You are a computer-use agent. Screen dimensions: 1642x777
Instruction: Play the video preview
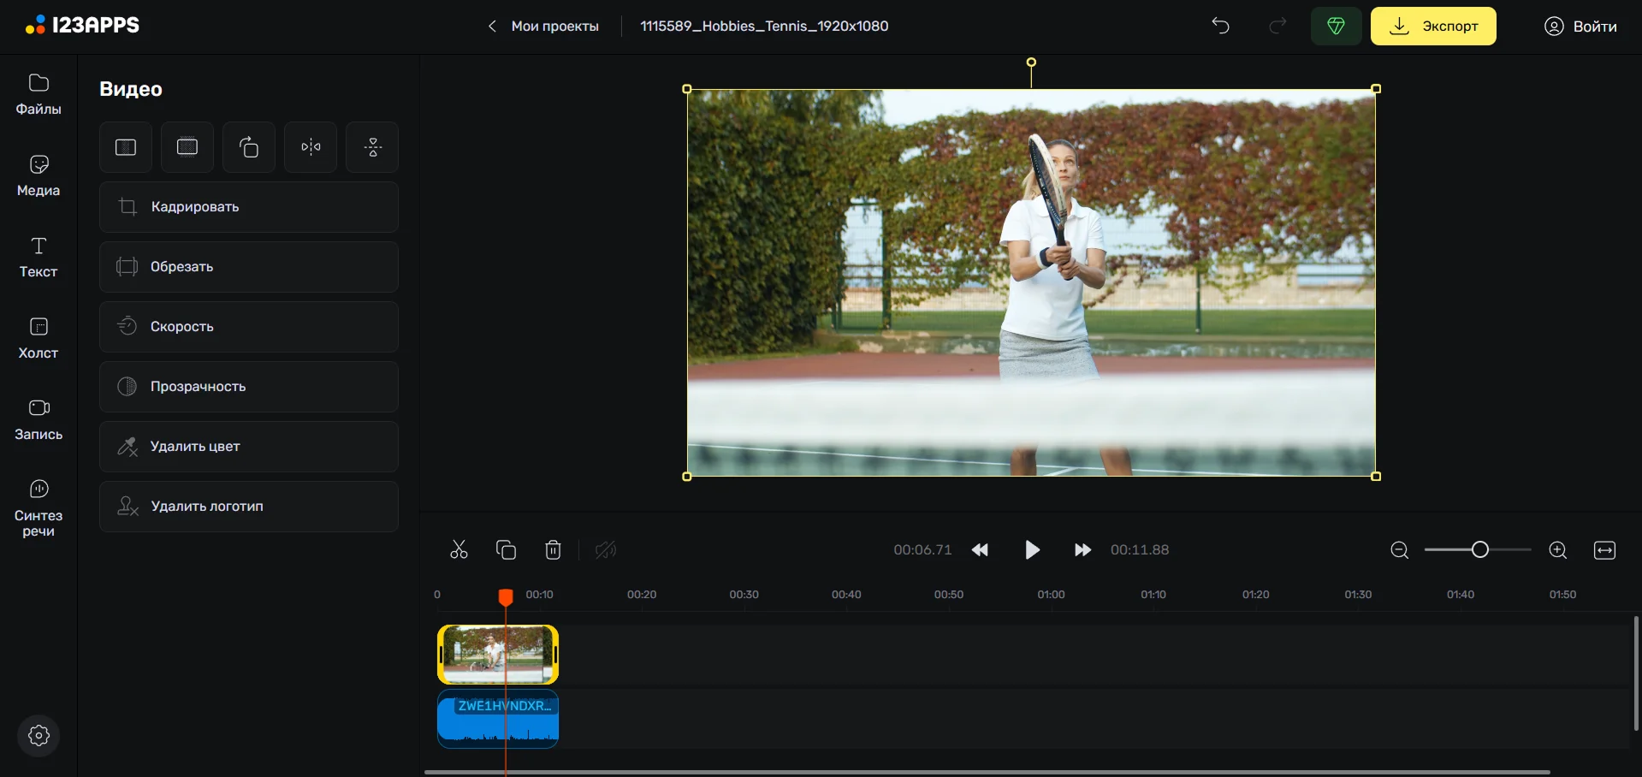(x=1032, y=550)
